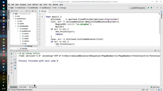This screenshot has width=163, height=91.
Task: Click the 26:1 cursor position indicator
Action: [143, 90]
